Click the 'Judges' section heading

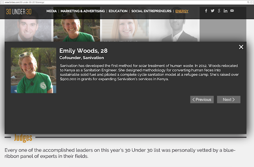23,138
